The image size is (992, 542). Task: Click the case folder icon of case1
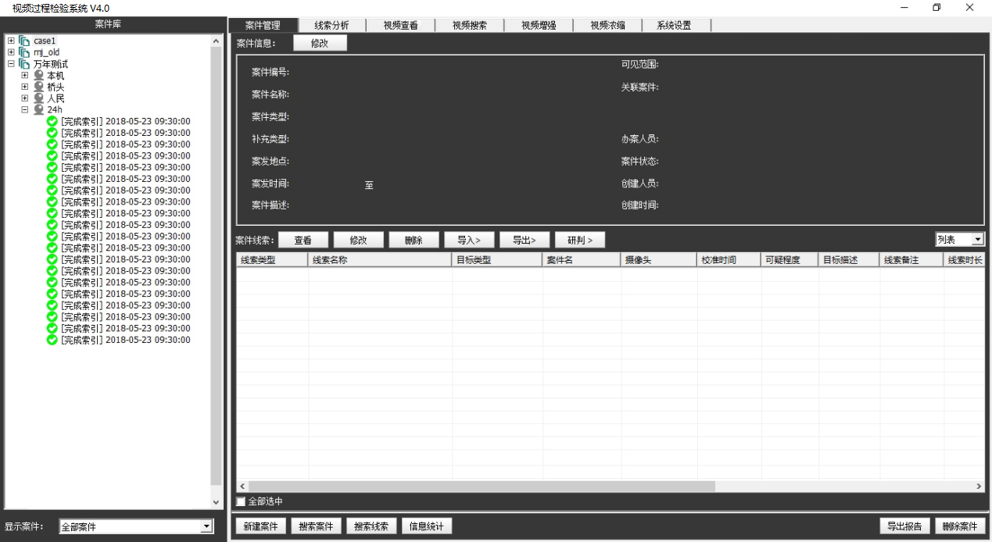pos(24,41)
